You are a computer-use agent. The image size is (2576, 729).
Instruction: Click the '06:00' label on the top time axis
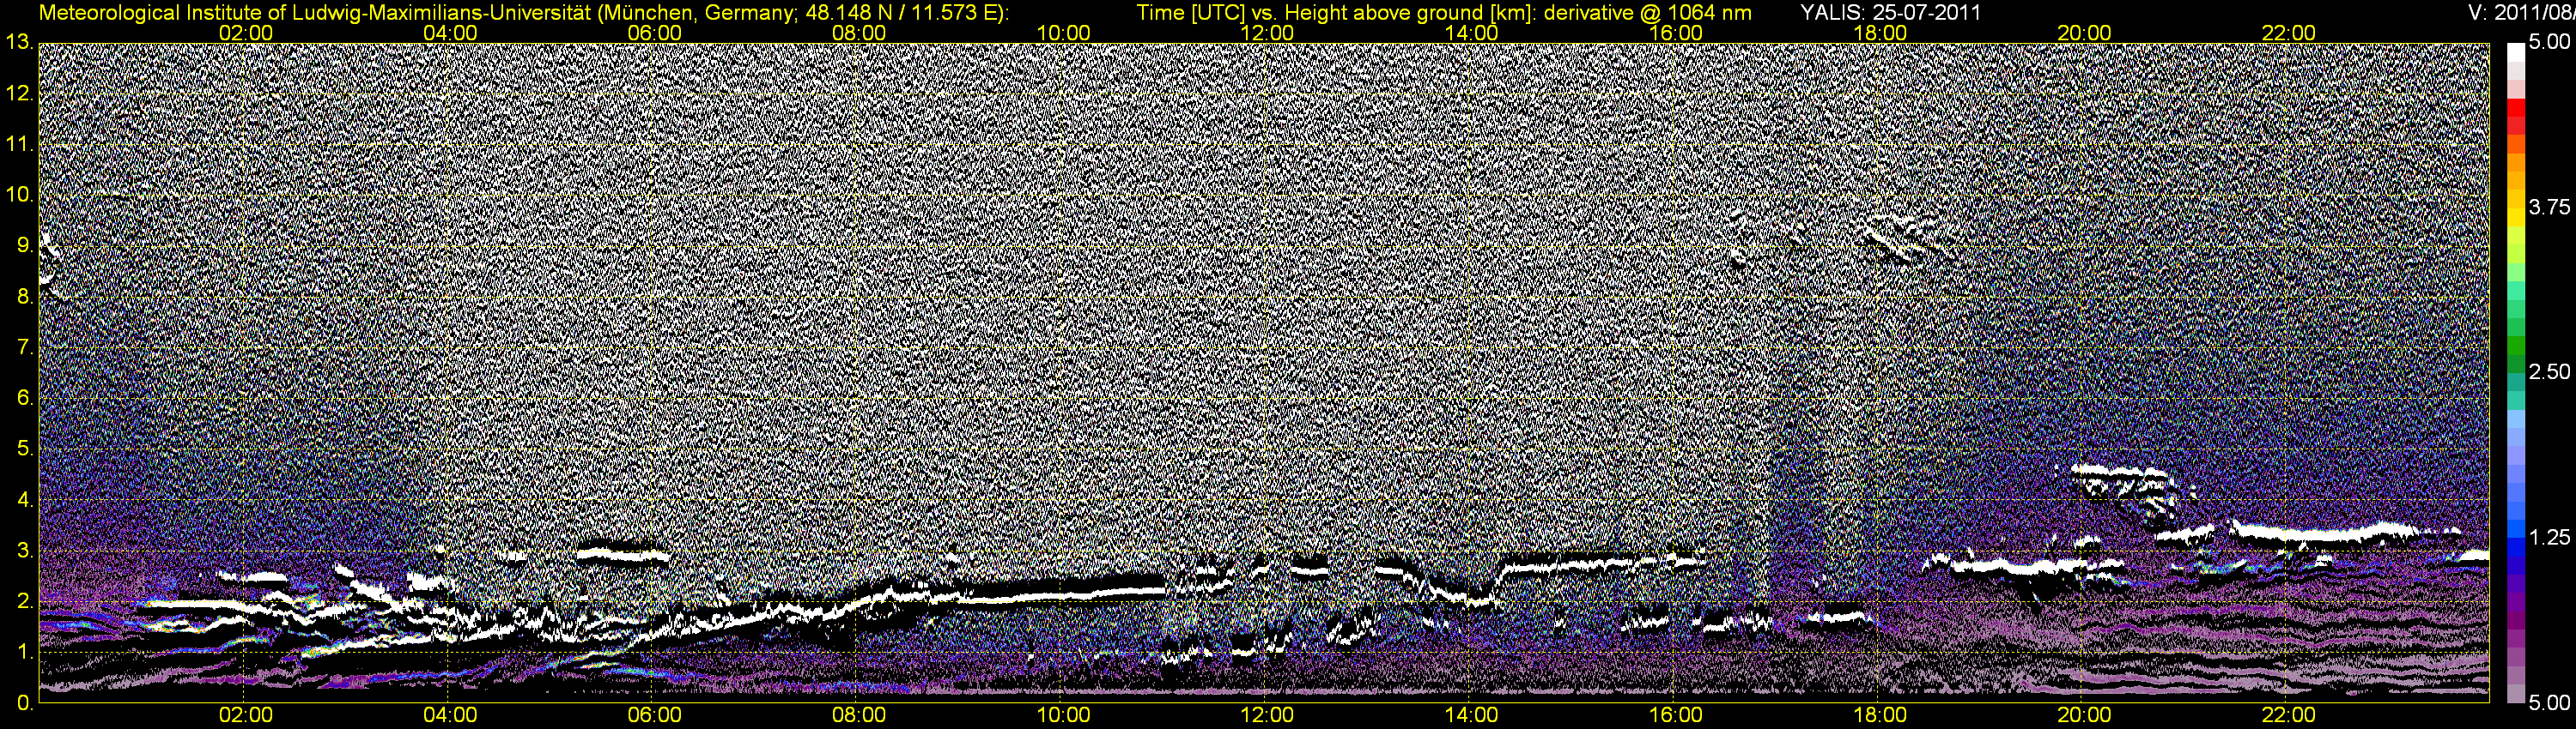coord(655,33)
